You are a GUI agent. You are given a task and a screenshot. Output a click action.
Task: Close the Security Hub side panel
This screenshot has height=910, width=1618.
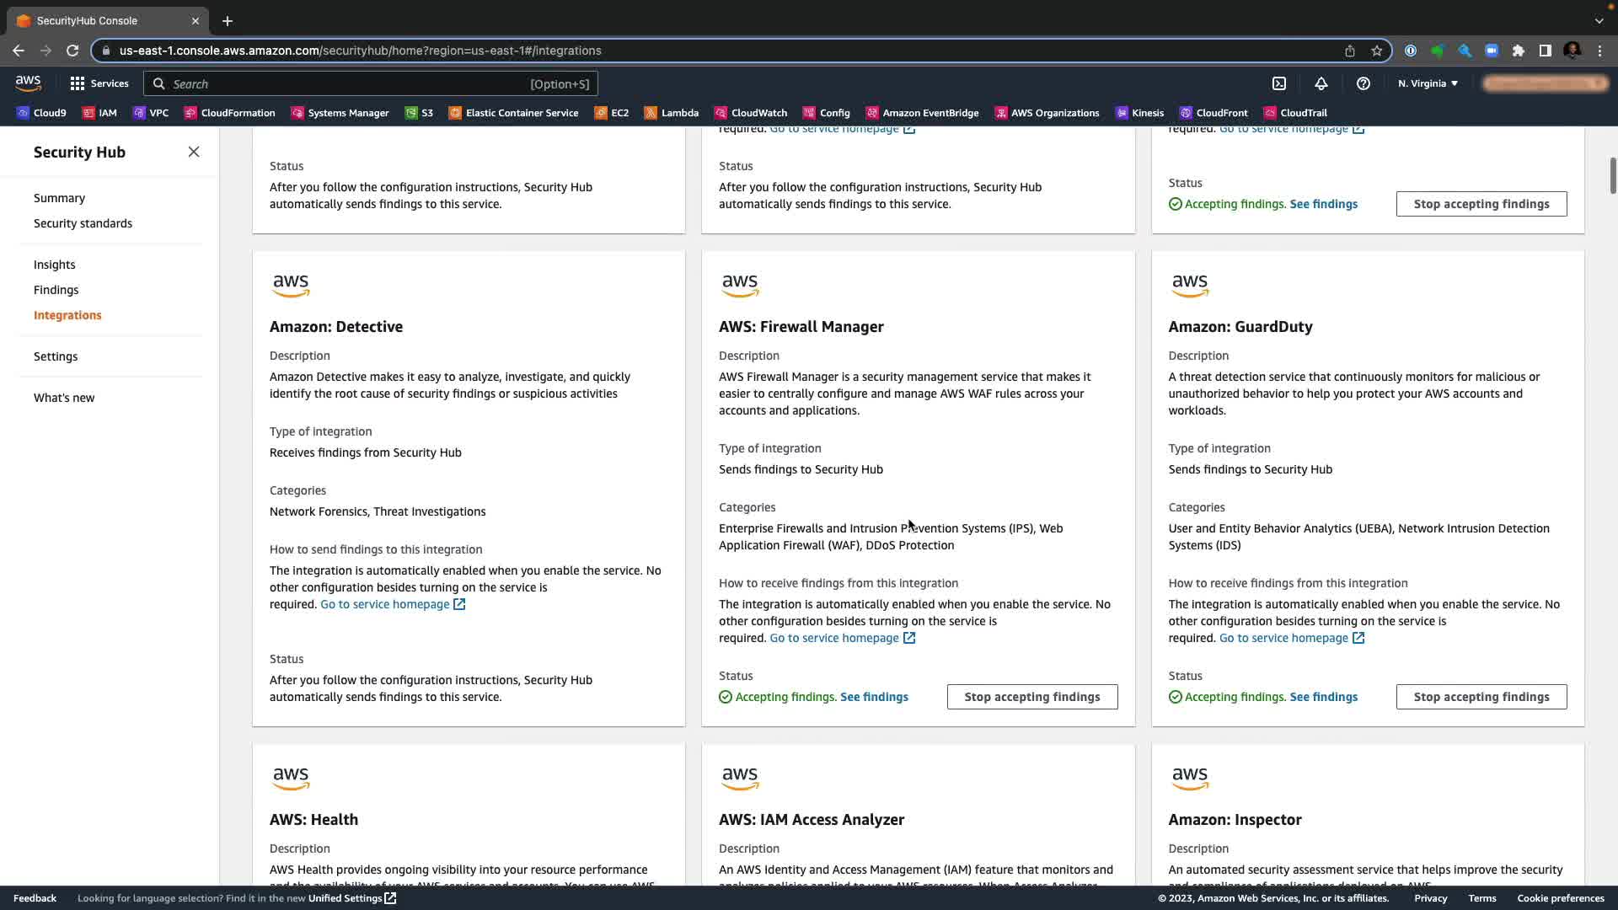point(194,152)
